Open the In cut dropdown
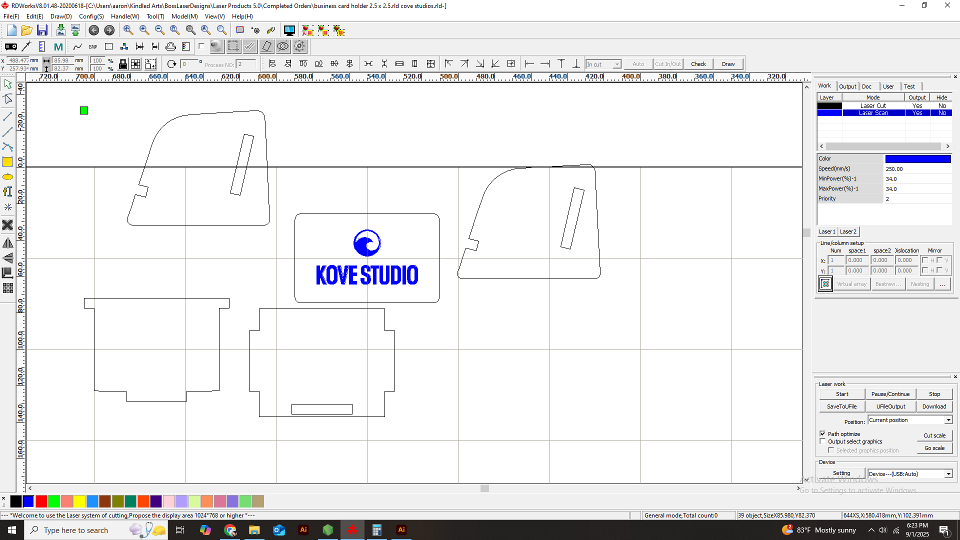Image resolution: width=960 pixels, height=540 pixels. pyautogui.click(x=603, y=64)
